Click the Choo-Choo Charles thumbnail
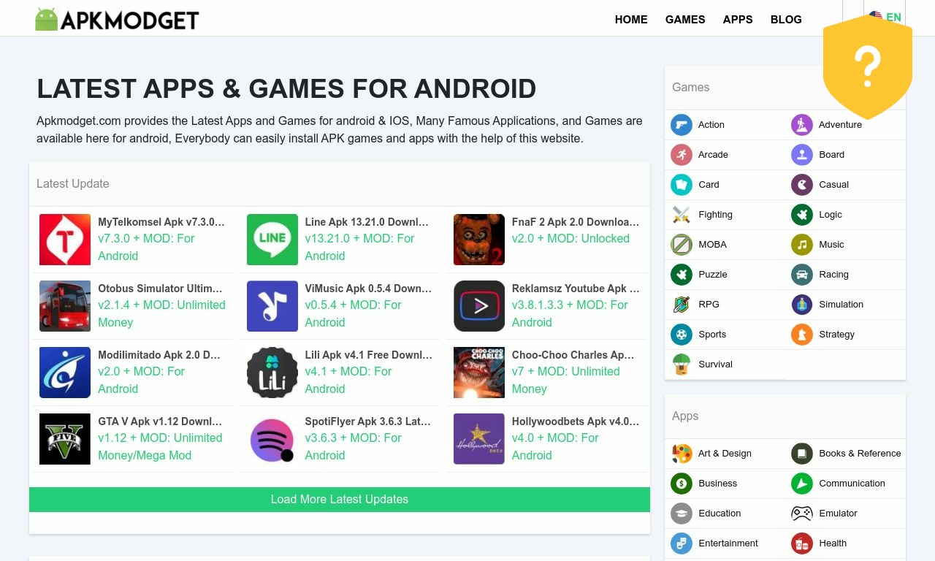Viewport: 935px width, 561px height. click(479, 373)
